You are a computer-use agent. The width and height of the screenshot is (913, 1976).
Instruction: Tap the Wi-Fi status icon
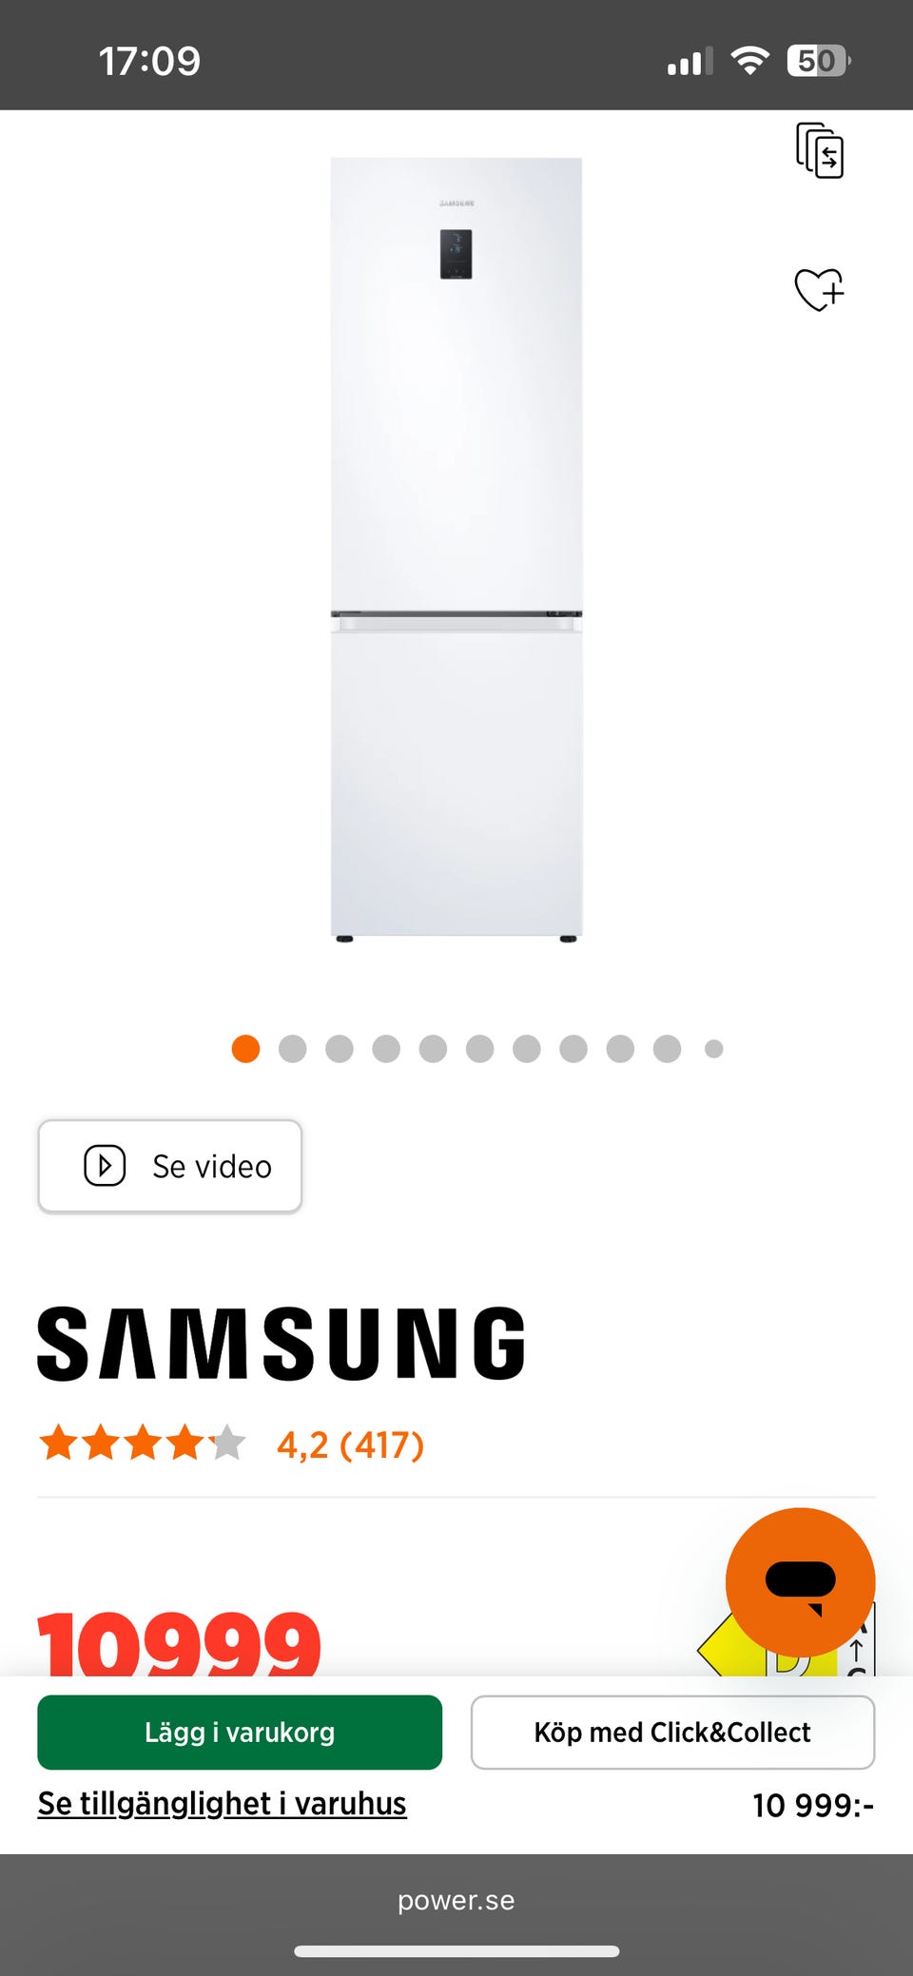(x=750, y=61)
